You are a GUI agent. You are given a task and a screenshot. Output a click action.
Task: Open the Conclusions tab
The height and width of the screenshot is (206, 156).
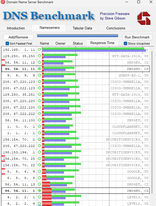pos(116,28)
